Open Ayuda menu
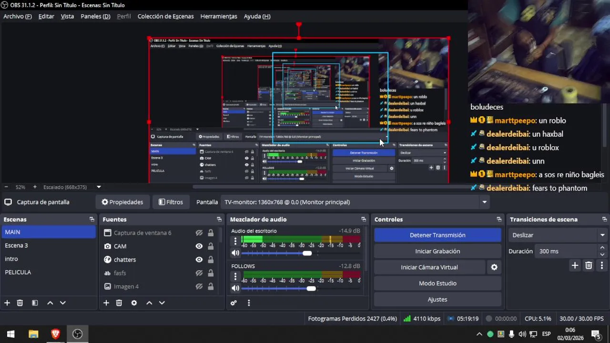The width and height of the screenshot is (610, 343). tap(257, 16)
